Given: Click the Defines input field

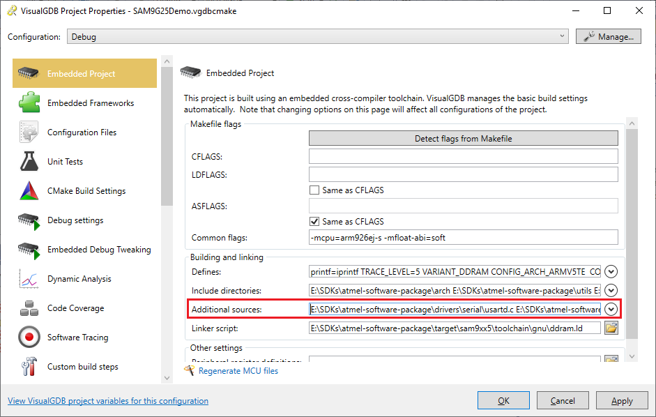Looking at the screenshot, I should [455, 272].
